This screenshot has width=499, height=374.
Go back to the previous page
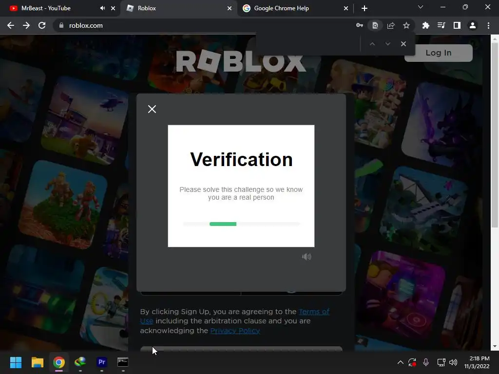coord(11,25)
